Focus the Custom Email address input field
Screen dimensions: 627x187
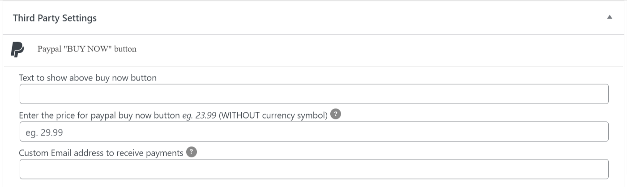coord(314,169)
